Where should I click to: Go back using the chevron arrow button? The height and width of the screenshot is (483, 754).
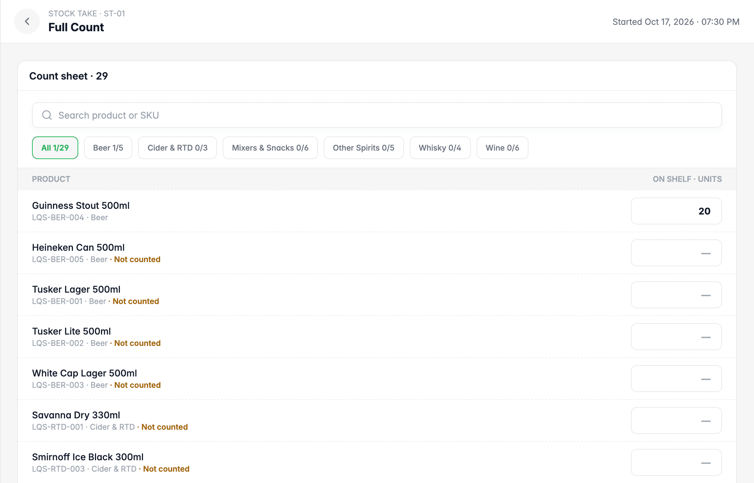(27, 21)
